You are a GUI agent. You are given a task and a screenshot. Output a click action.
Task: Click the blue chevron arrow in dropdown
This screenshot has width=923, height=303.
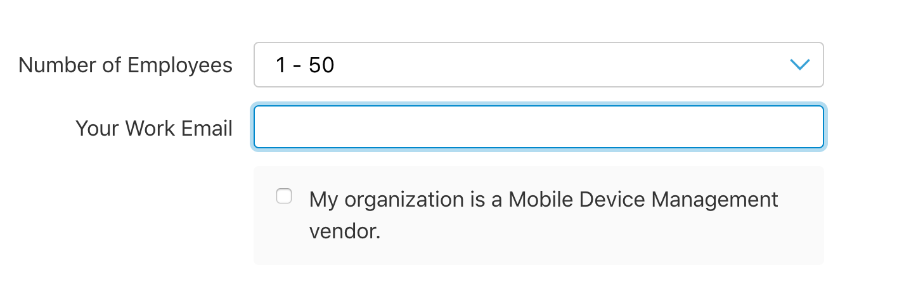(800, 65)
